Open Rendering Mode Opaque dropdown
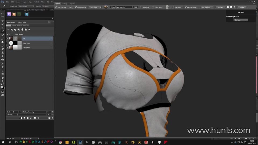This screenshot has width=258, height=145. pos(241,20)
